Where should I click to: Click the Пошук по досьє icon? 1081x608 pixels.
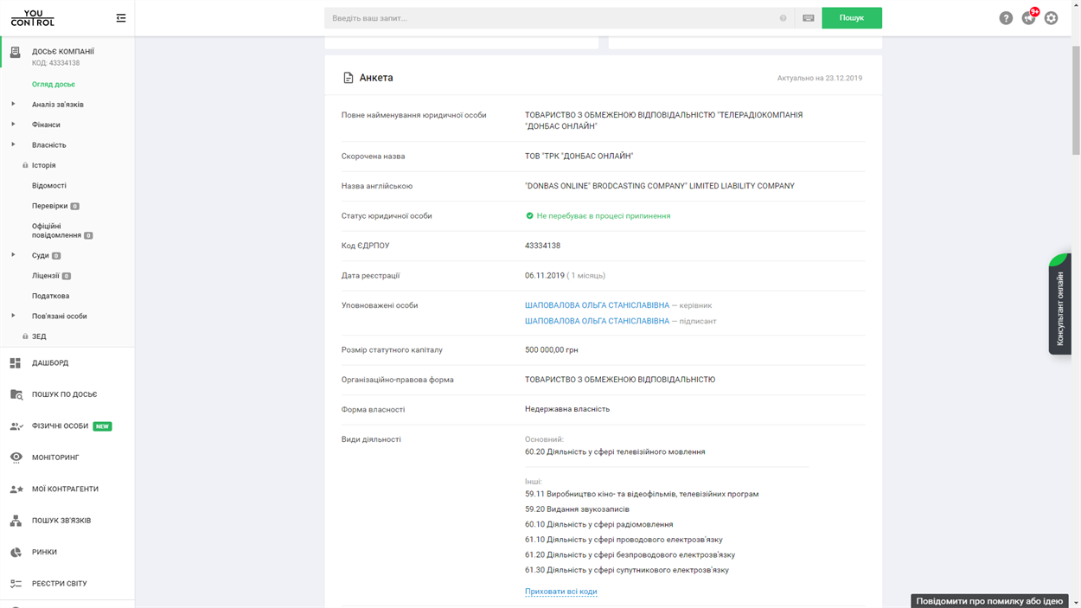[x=16, y=394]
